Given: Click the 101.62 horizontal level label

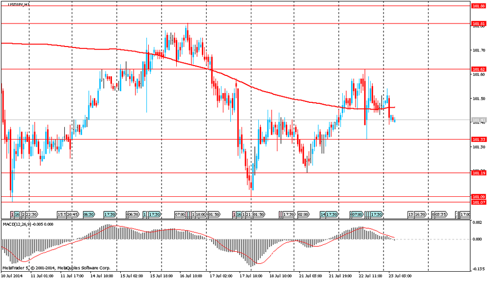Looking at the screenshot, I should click(x=478, y=69).
